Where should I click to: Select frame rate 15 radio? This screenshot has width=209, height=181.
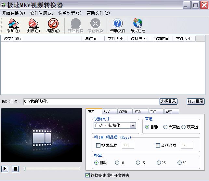(138, 163)
